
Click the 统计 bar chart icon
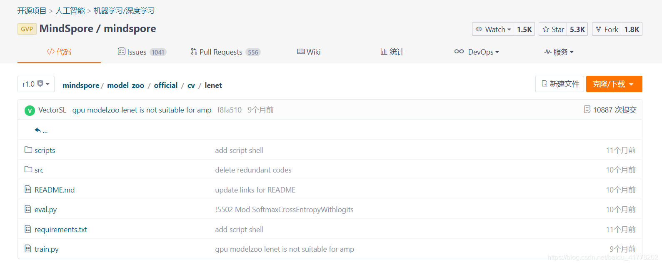point(384,52)
